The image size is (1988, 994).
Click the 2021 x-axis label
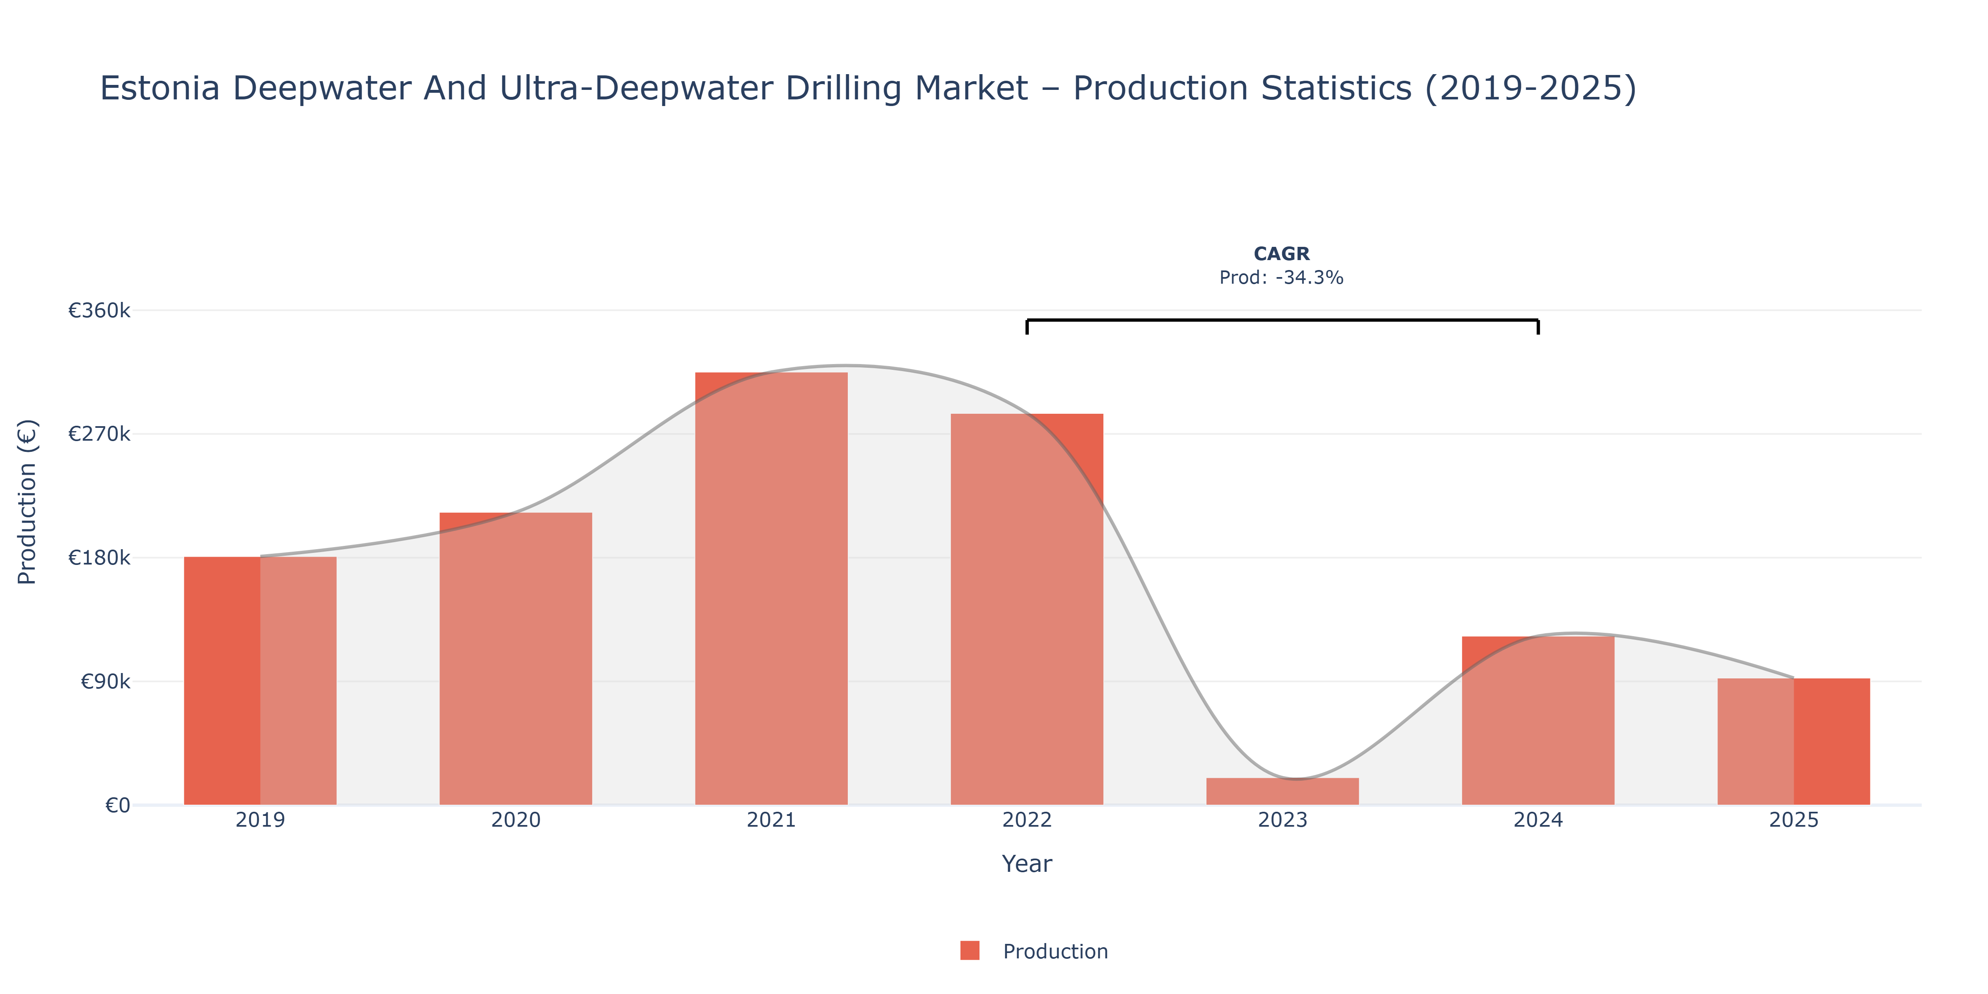(771, 820)
